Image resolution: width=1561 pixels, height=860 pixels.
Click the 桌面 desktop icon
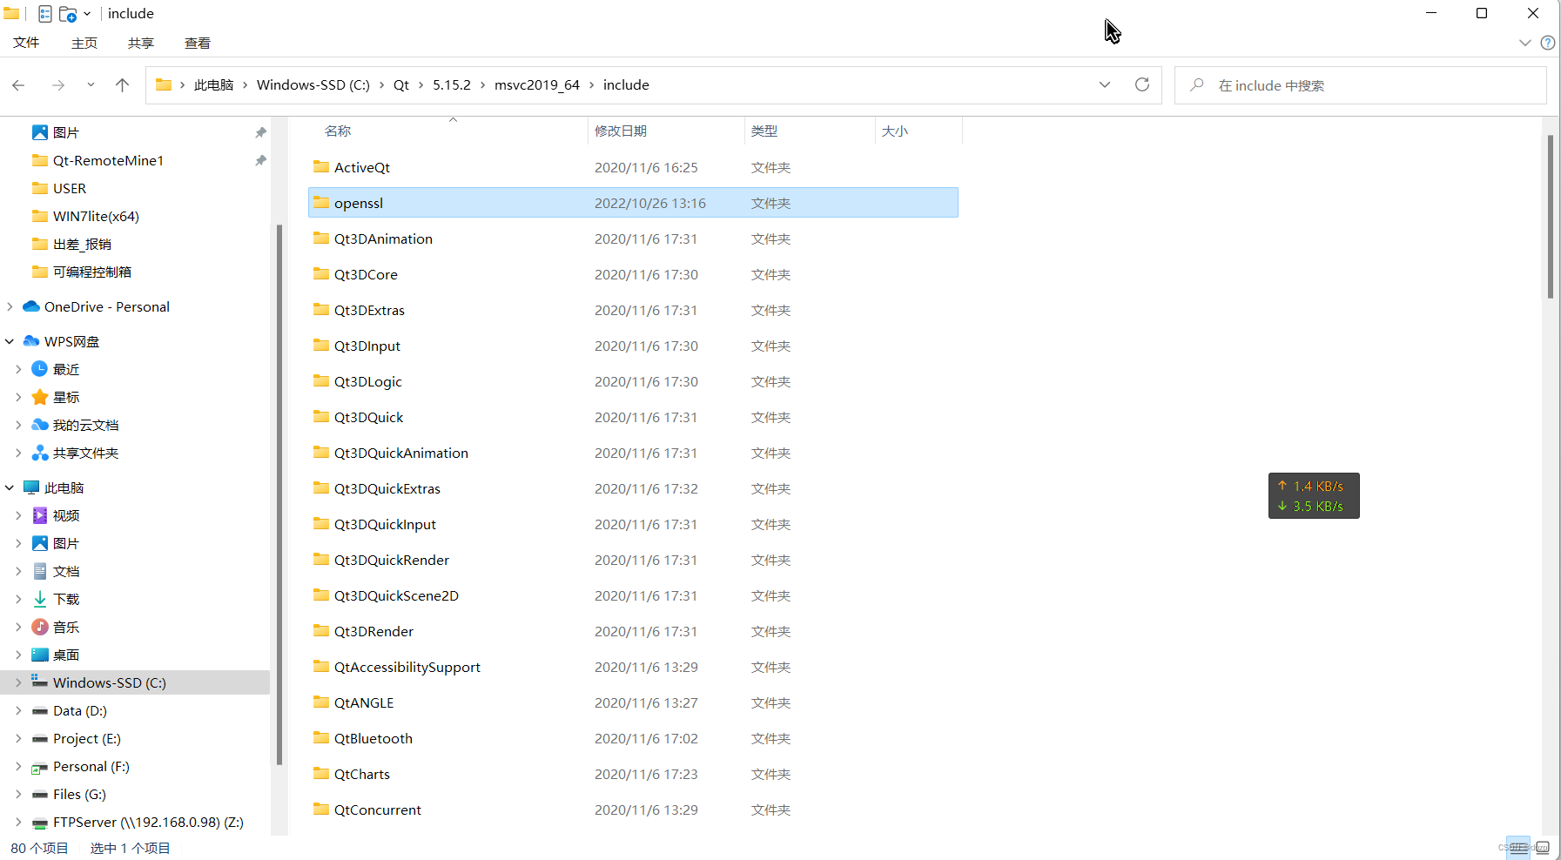40,655
